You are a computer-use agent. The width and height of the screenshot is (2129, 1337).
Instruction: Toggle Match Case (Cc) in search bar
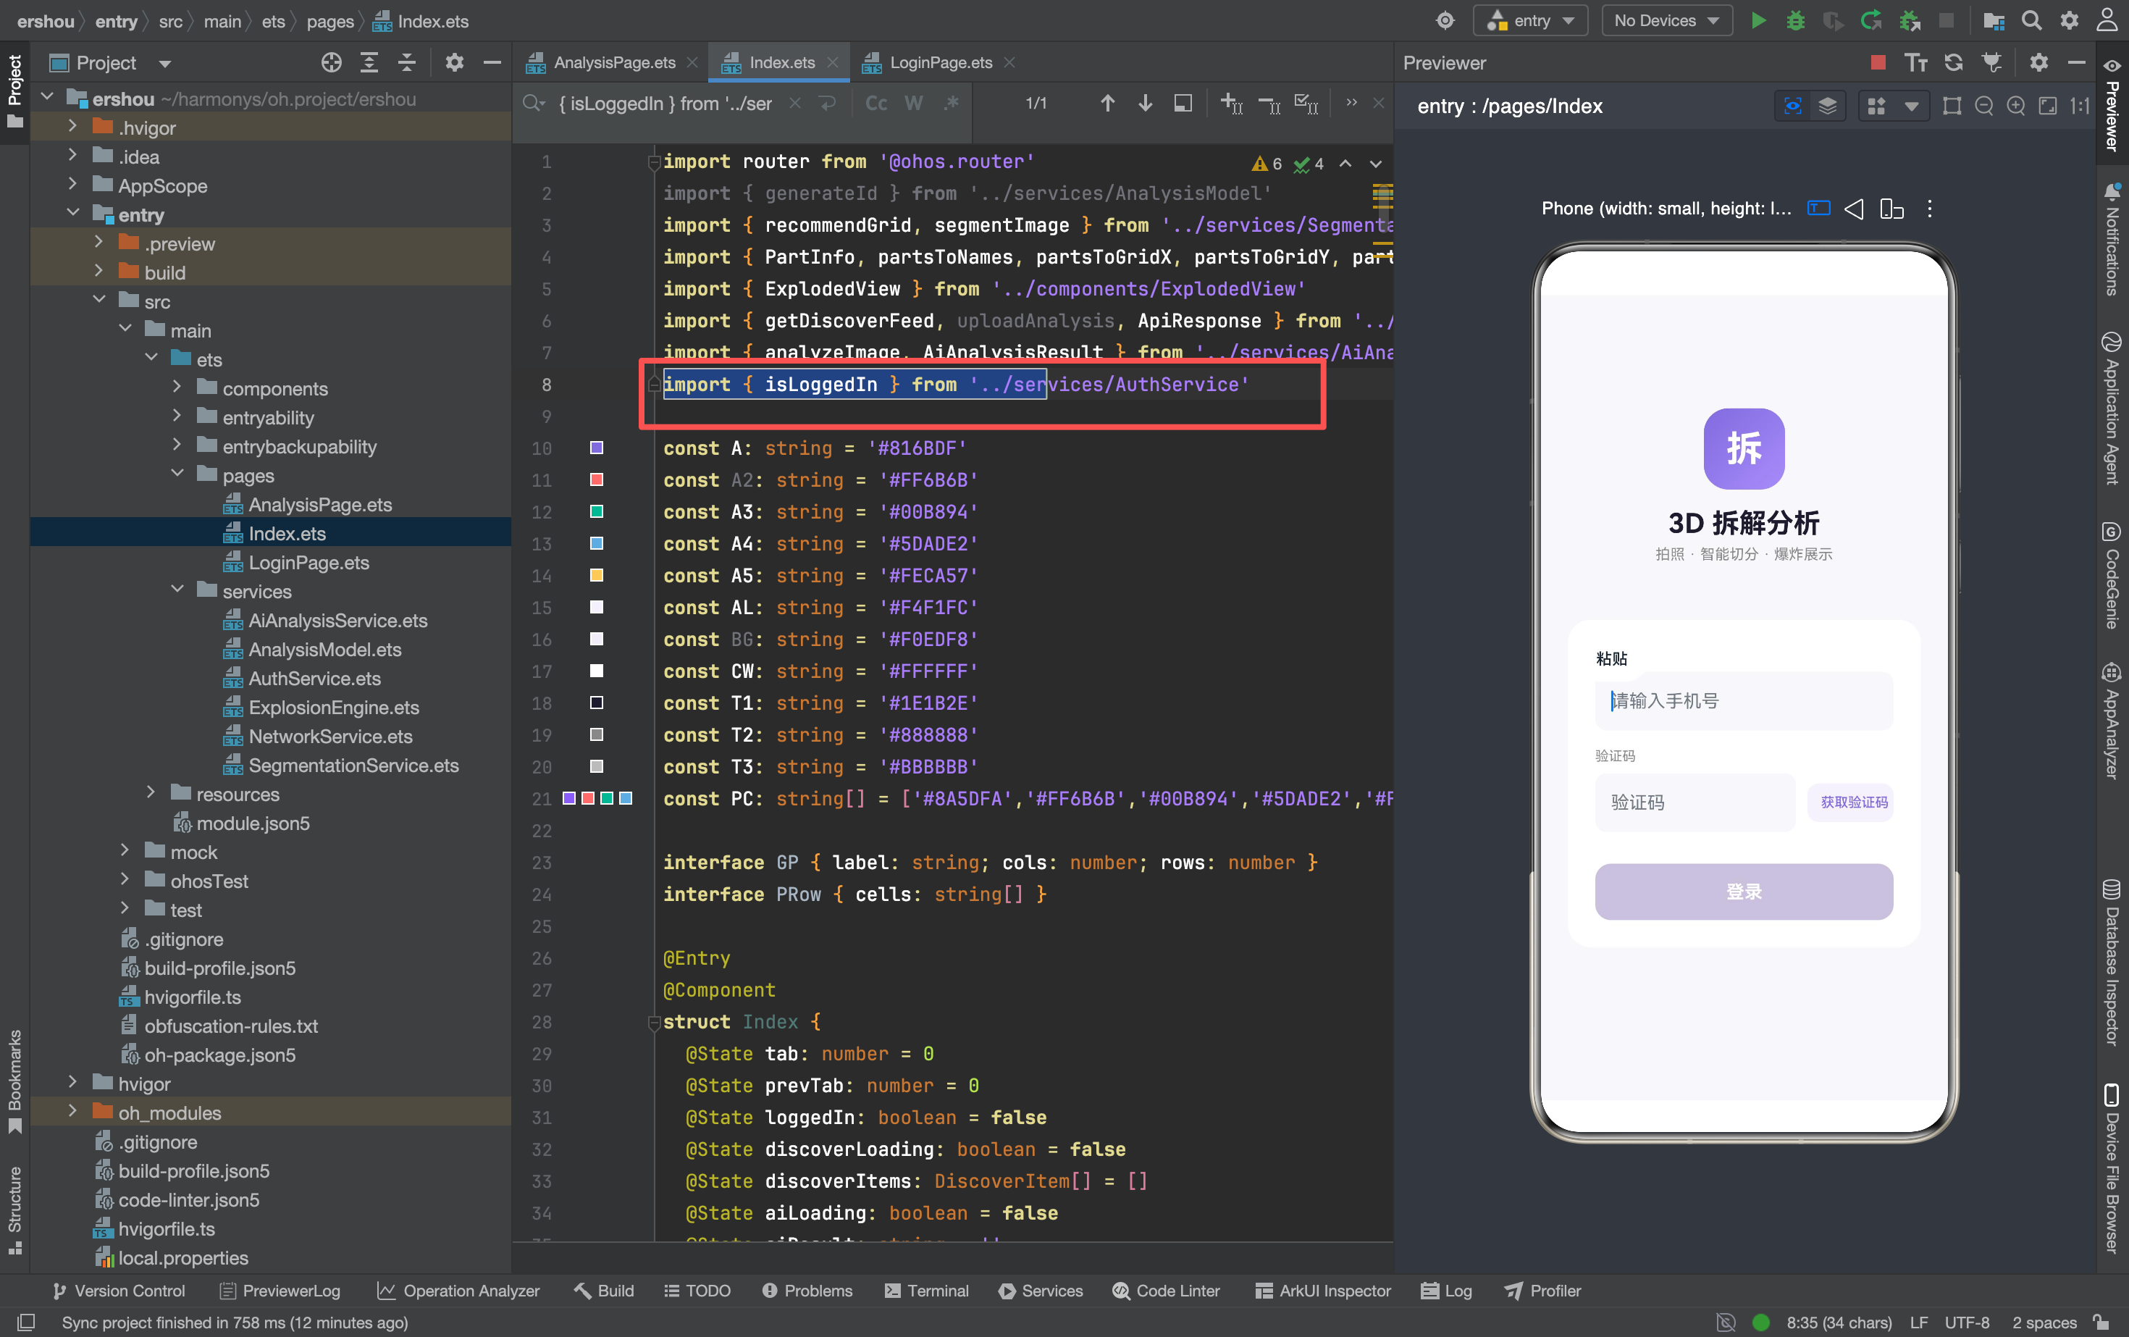(876, 104)
